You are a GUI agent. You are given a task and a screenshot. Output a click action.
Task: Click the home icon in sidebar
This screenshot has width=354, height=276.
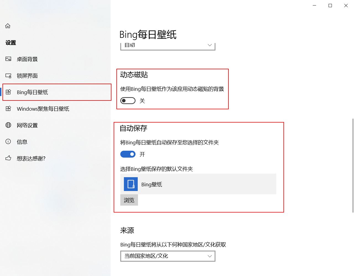[x=8, y=26]
